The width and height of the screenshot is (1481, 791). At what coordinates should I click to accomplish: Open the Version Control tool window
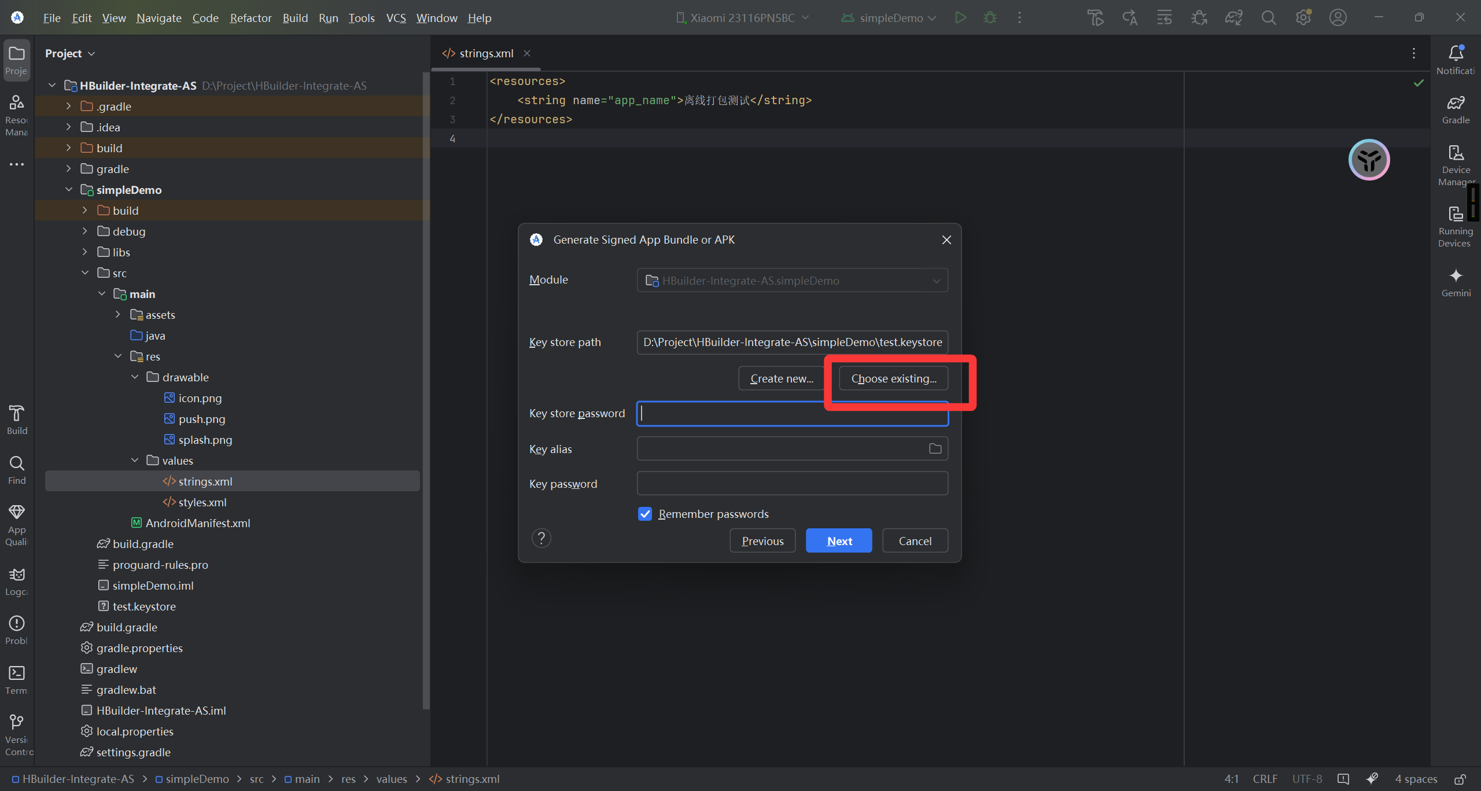coord(17,735)
